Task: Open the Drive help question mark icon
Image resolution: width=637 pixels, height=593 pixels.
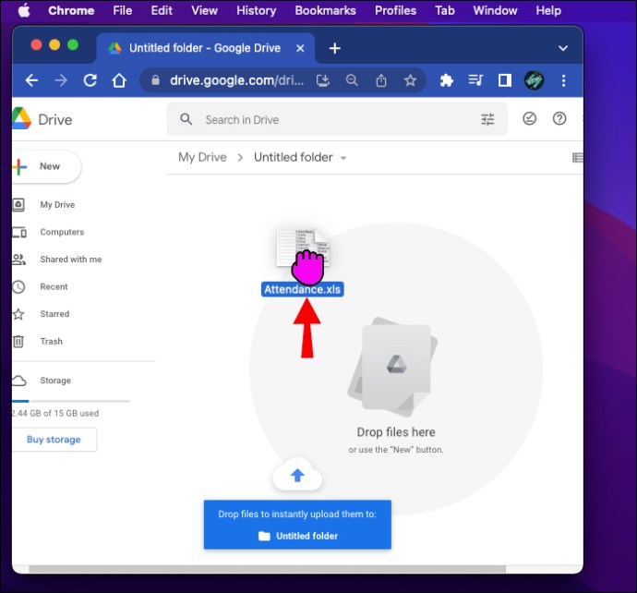Action: (559, 118)
